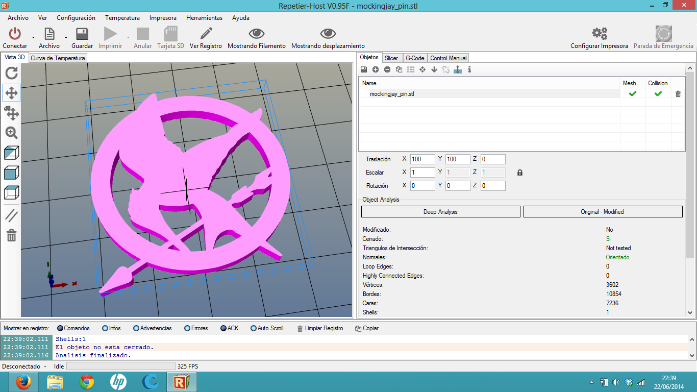Select the move object tool
Image resolution: width=697 pixels, height=392 pixels.
point(11,113)
